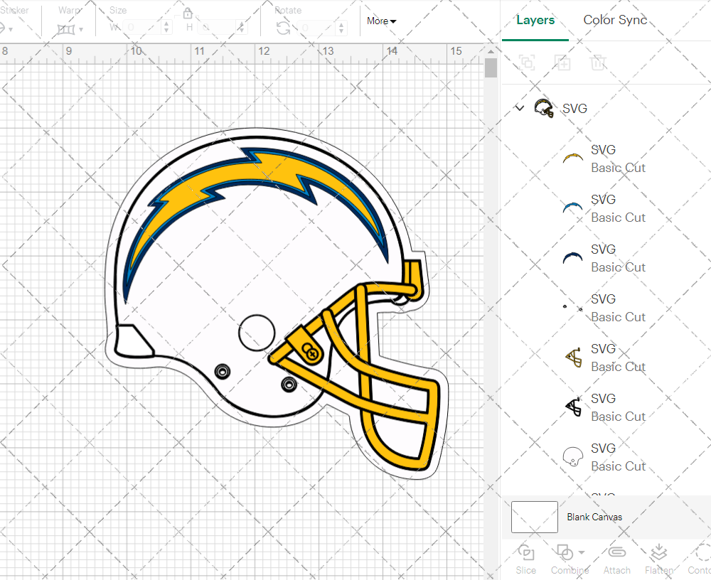Viewport: 711px width, 580px height.
Task: Open the Color Sync tab
Action: [615, 20]
